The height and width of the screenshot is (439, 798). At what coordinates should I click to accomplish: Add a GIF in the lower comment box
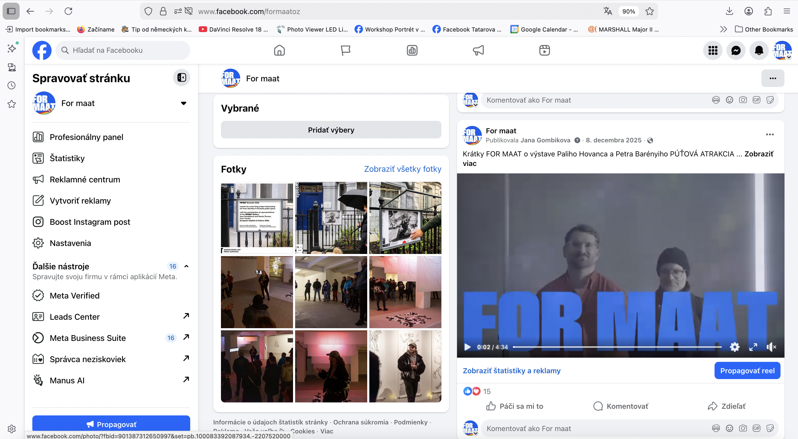coord(756,428)
